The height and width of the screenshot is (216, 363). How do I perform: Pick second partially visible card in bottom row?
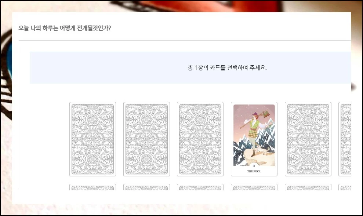click(x=146, y=187)
